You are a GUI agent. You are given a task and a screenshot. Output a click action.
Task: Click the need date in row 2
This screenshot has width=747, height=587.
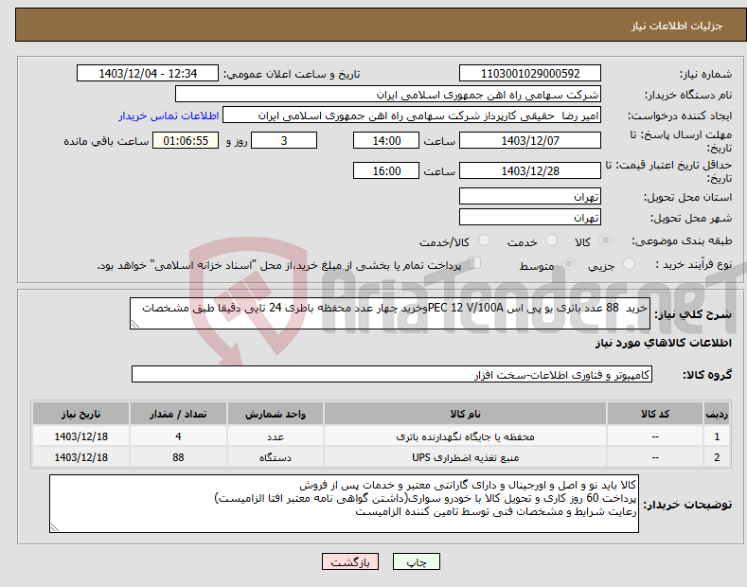point(80,458)
